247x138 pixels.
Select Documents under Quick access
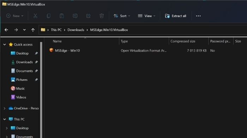coord(25,71)
